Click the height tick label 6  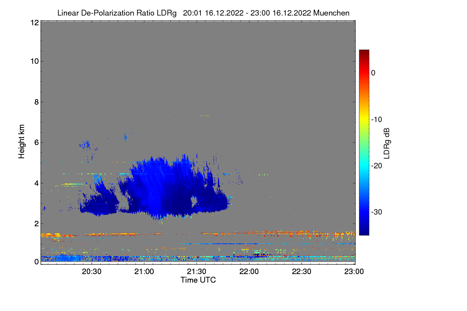(x=36, y=142)
